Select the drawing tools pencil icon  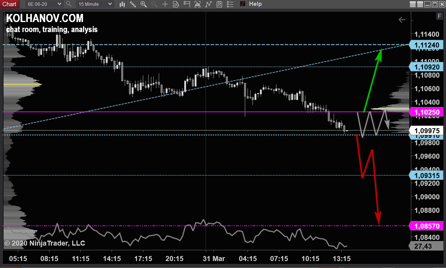pos(133,4)
